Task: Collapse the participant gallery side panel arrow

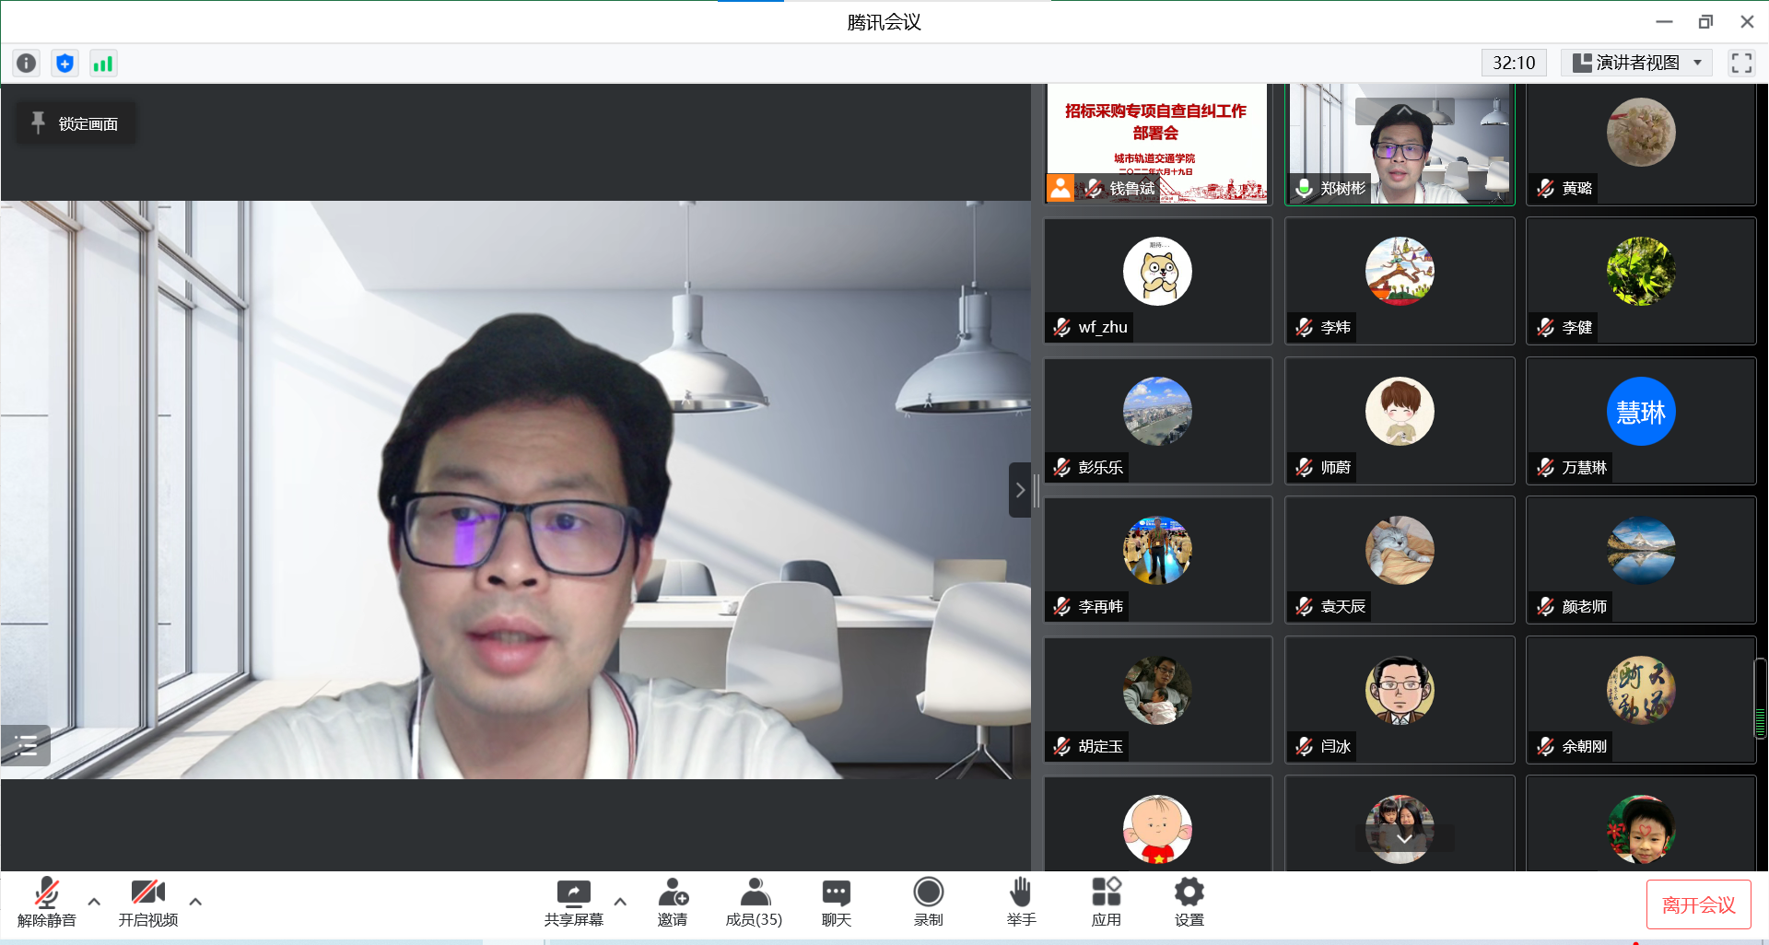Action: 1019,490
